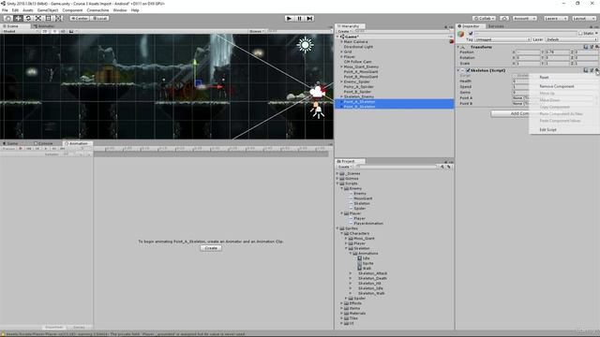The width and height of the screenshot is (600, 337).
Task: Choose Remove Component in context menu
Action: tap(556, 86)
